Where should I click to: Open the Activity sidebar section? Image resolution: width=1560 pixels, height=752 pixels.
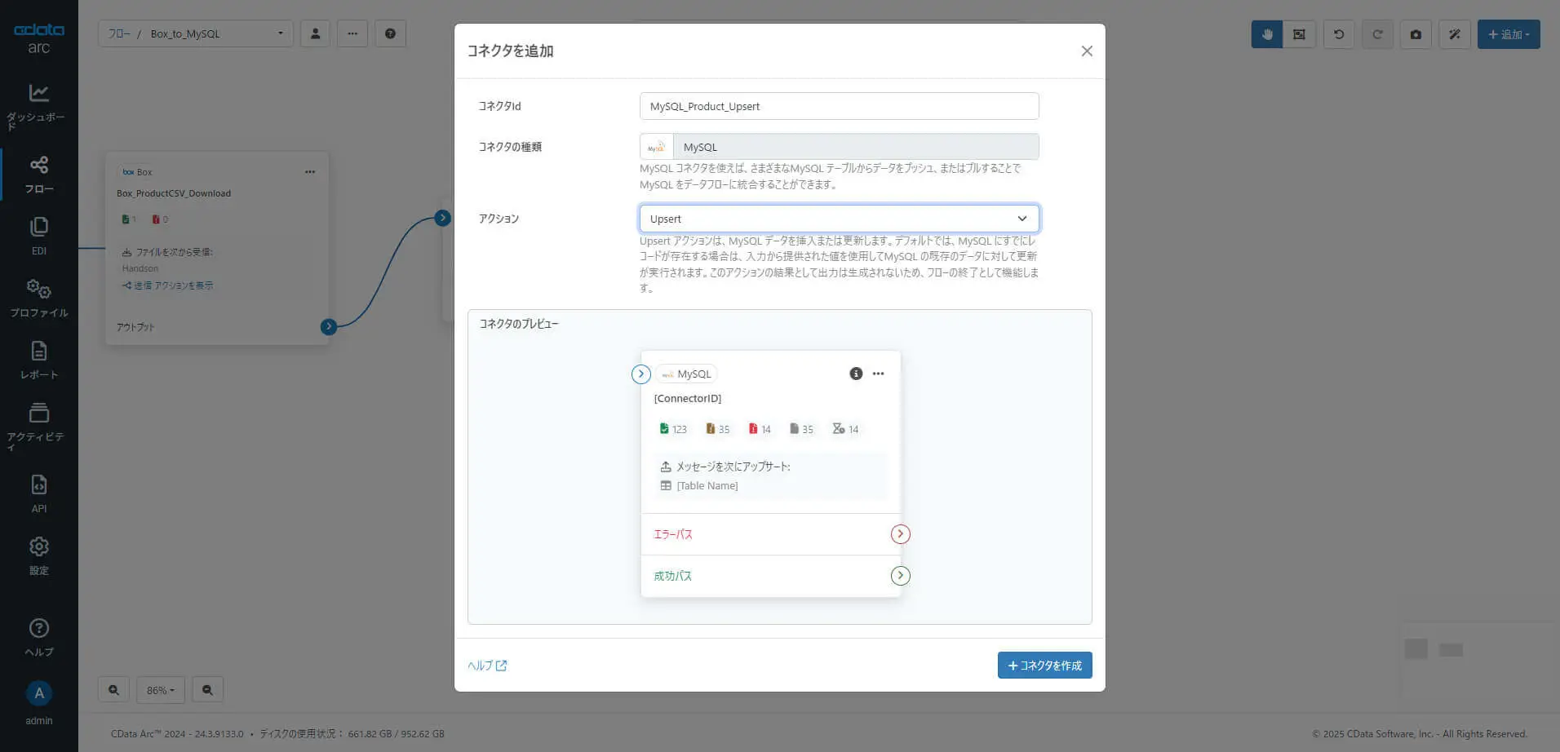[38, 427]
